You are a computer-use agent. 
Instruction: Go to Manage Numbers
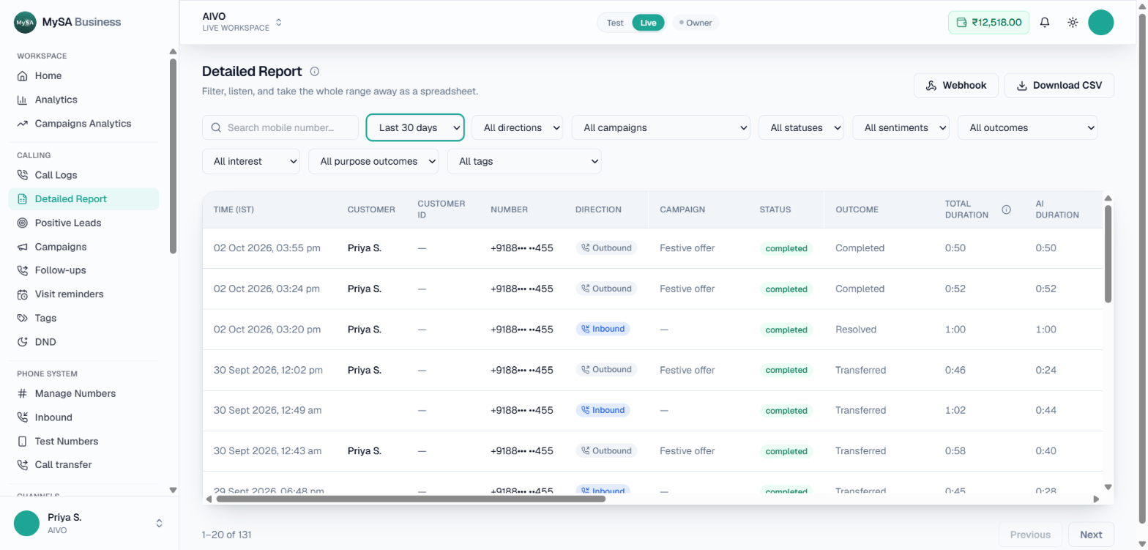point(83,393)
